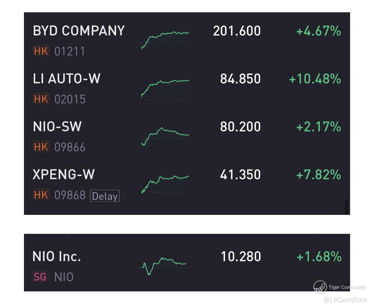Click the watchlist scrollbar thumb
The image size is (374, 308).
coord(346,207)
